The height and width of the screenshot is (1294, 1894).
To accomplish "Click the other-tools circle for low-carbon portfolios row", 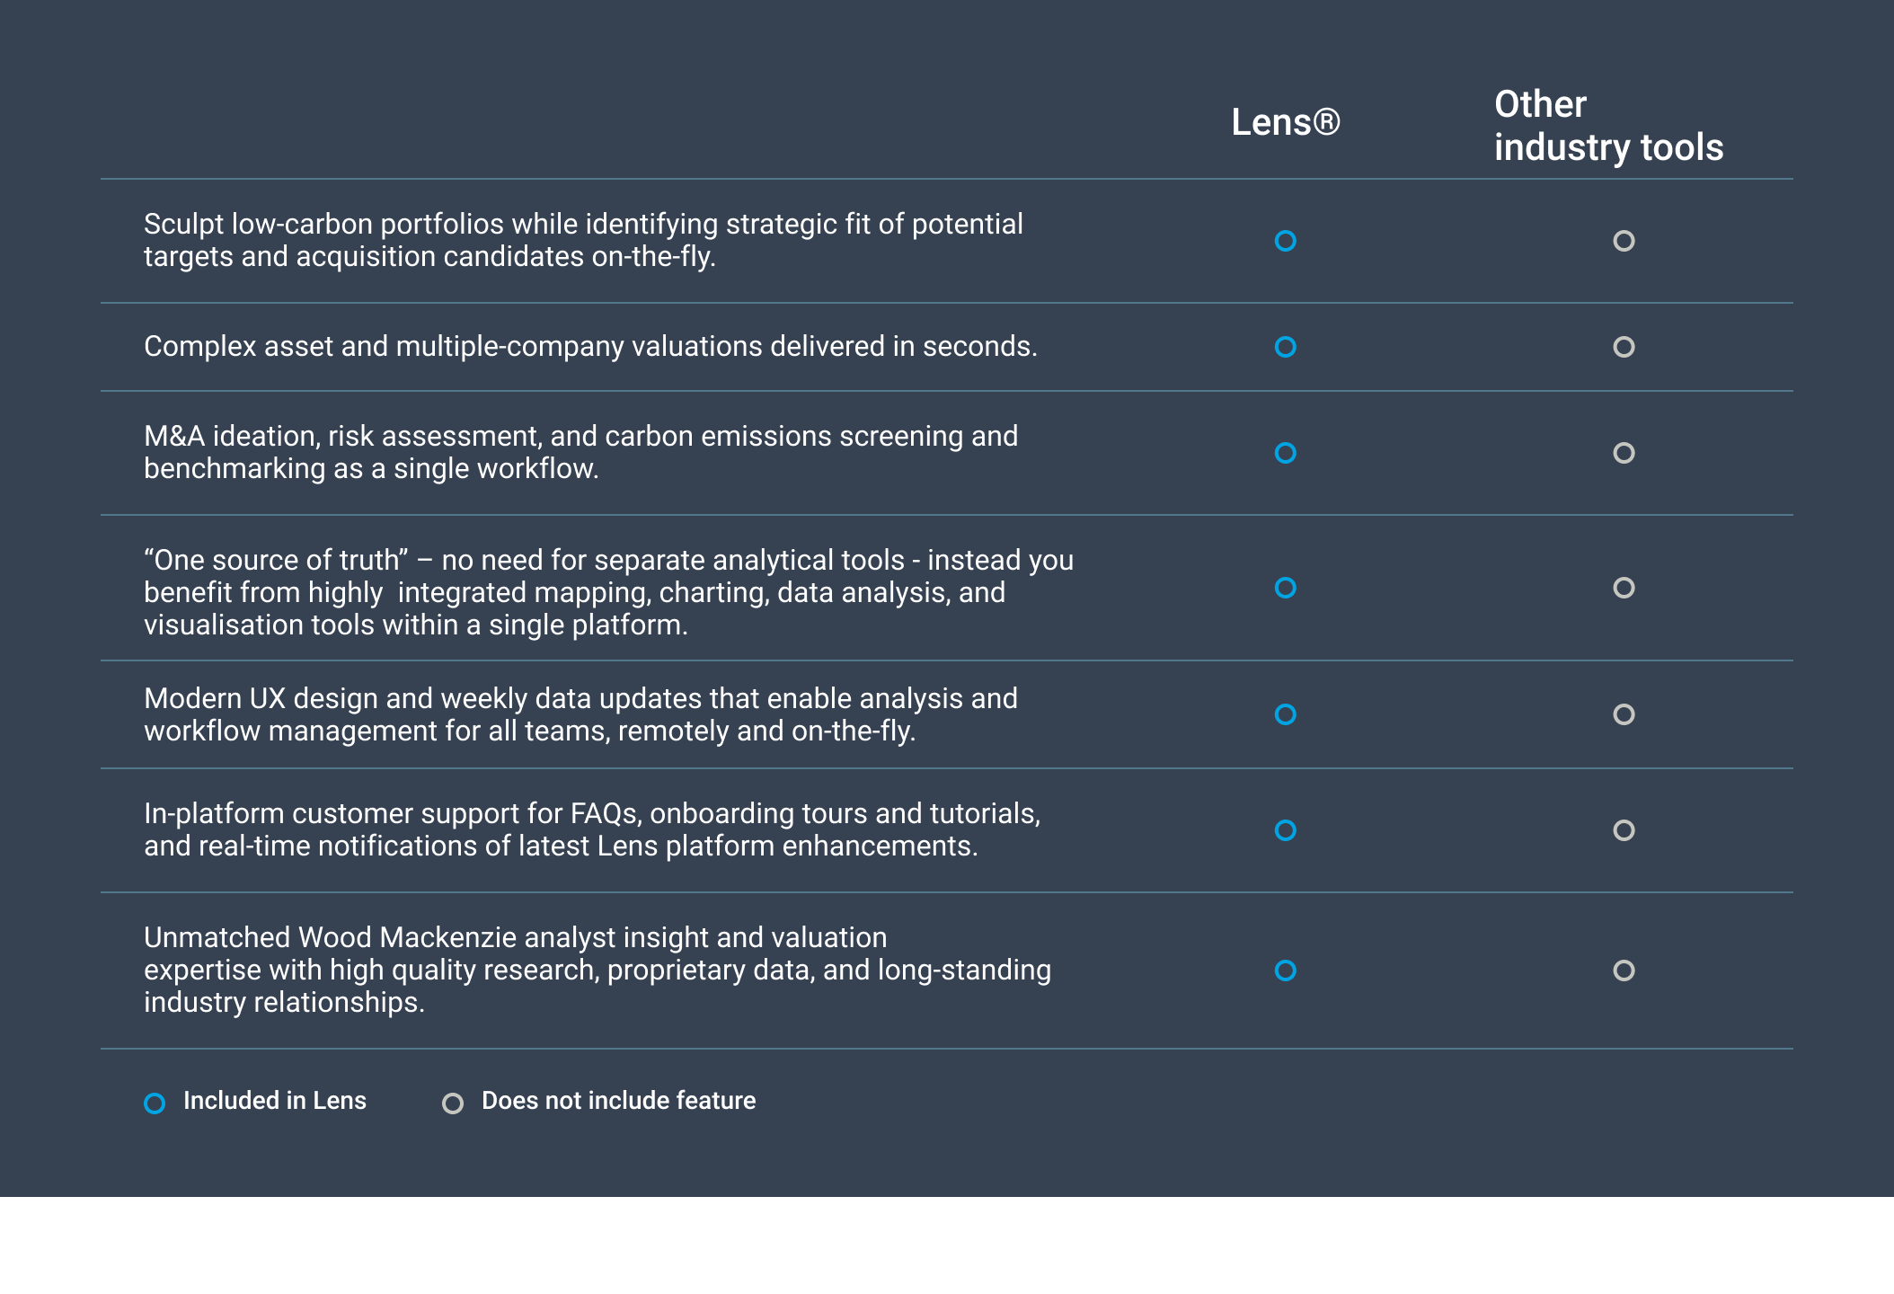I will (1624, 241).
